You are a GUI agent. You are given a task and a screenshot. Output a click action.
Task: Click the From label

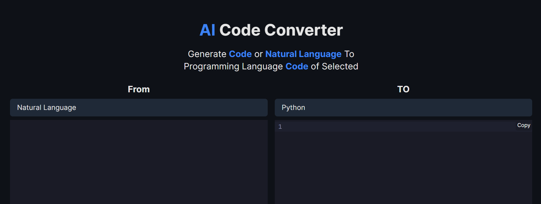[139, 89]
